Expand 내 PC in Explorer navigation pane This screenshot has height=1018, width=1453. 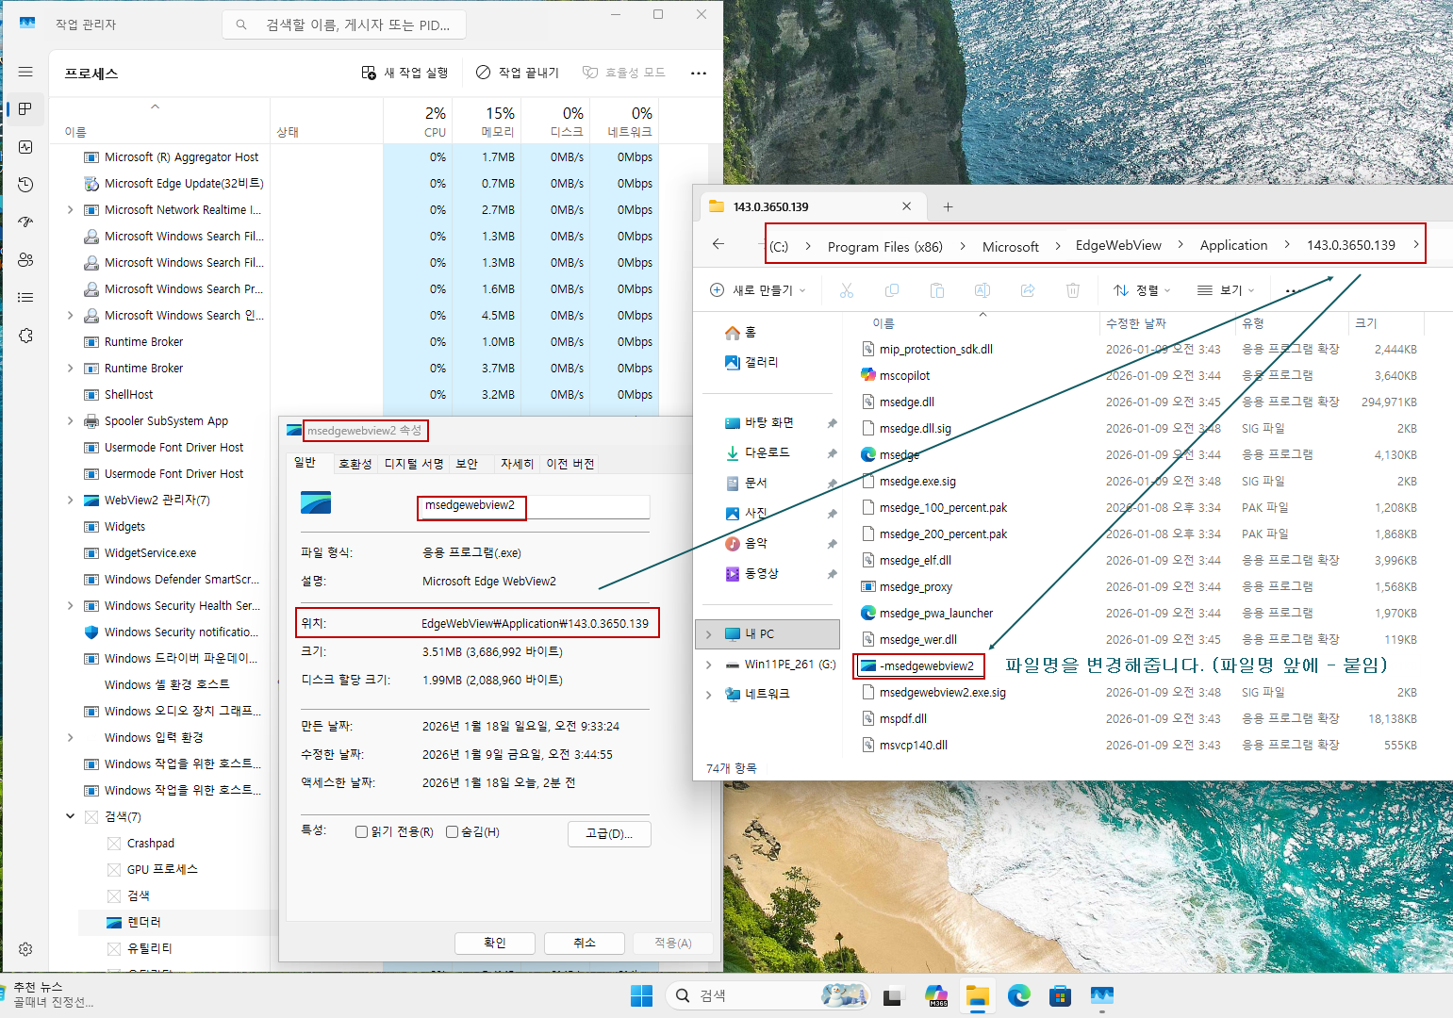tap(708, 634)
